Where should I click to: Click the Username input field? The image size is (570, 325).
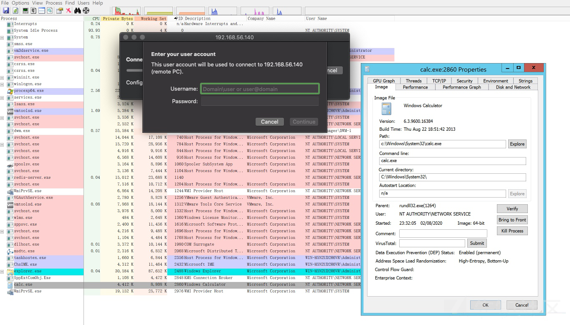[x=260, y=89]
